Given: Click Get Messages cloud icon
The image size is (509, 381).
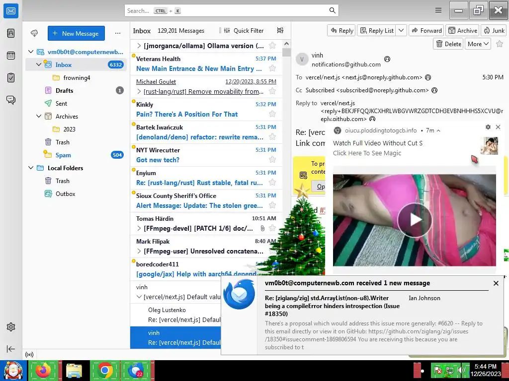Looking at the screenshot, I should [34, 33].
